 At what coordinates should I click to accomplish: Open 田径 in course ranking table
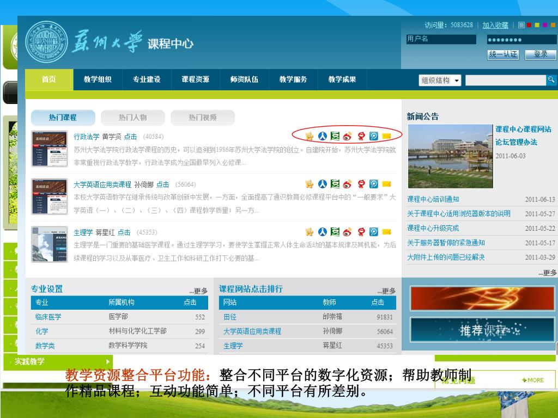230,317
